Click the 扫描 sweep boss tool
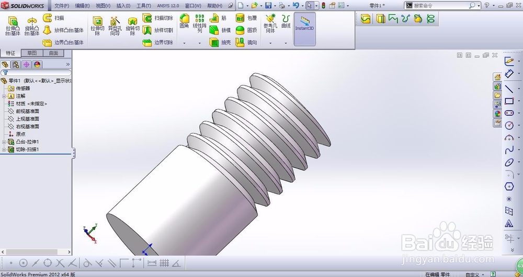 pos(54,18)
